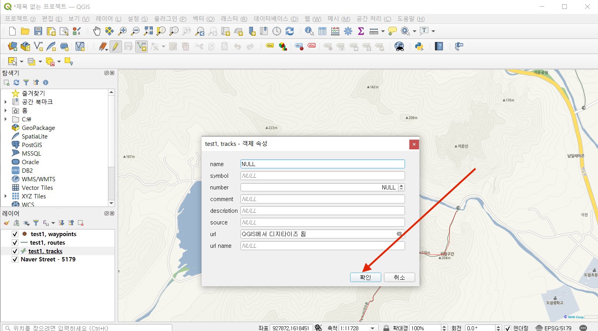This screenshot has width=598, height=331.
Task: Zoom to full extent of the map
Action: [x=149, y=31]
